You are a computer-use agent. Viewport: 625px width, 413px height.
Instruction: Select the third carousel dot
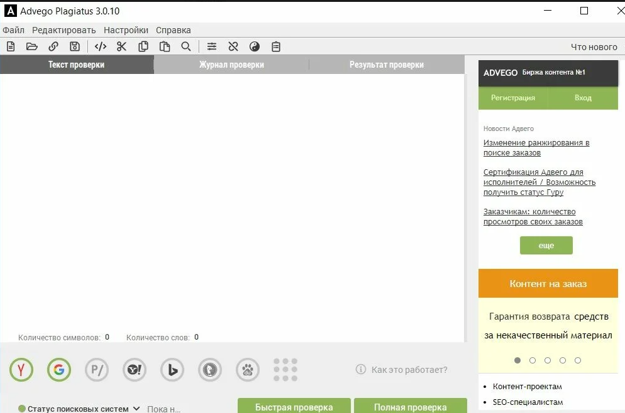tap(548, 360)
